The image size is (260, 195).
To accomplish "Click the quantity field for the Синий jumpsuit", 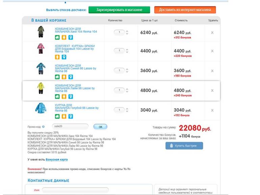I will tap(119, 71).
